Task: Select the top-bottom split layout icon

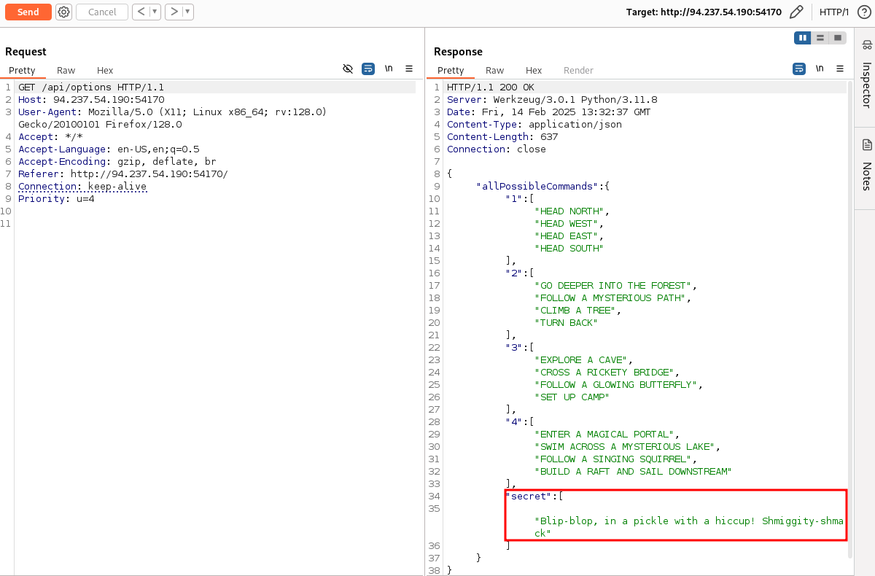Action: point(820,38)
